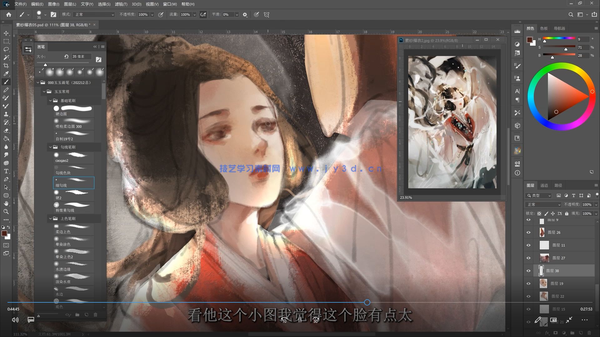Screen dimensions: 600x337
Task: Collapse the 勾线笔刷 brush group
Action: 50,147
